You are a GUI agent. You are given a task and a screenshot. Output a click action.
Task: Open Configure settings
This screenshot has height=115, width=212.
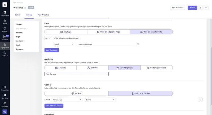[5, 104]
